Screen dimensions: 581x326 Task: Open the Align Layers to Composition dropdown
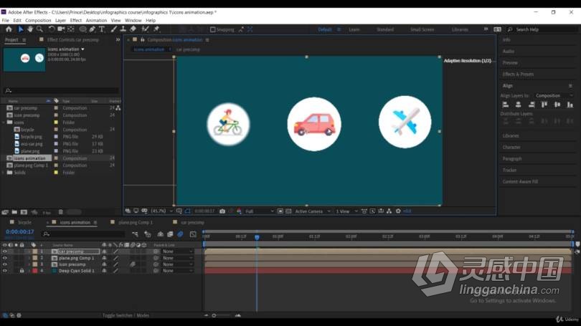554,95
